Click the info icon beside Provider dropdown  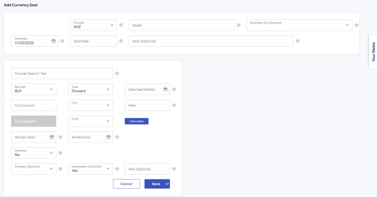click(x=121, y=25)
